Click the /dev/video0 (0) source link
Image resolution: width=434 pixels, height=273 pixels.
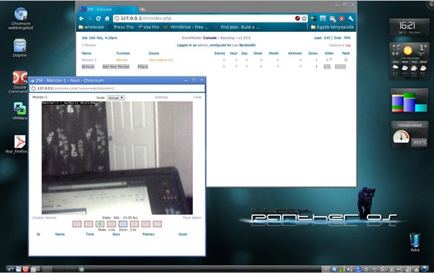(x=161, y=60)
